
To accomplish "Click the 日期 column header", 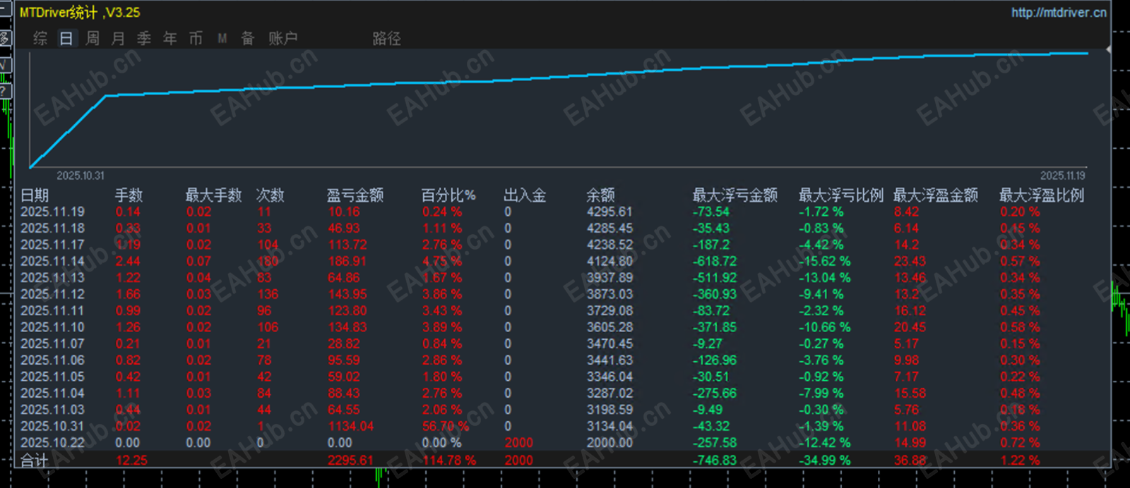I will 35,195.
